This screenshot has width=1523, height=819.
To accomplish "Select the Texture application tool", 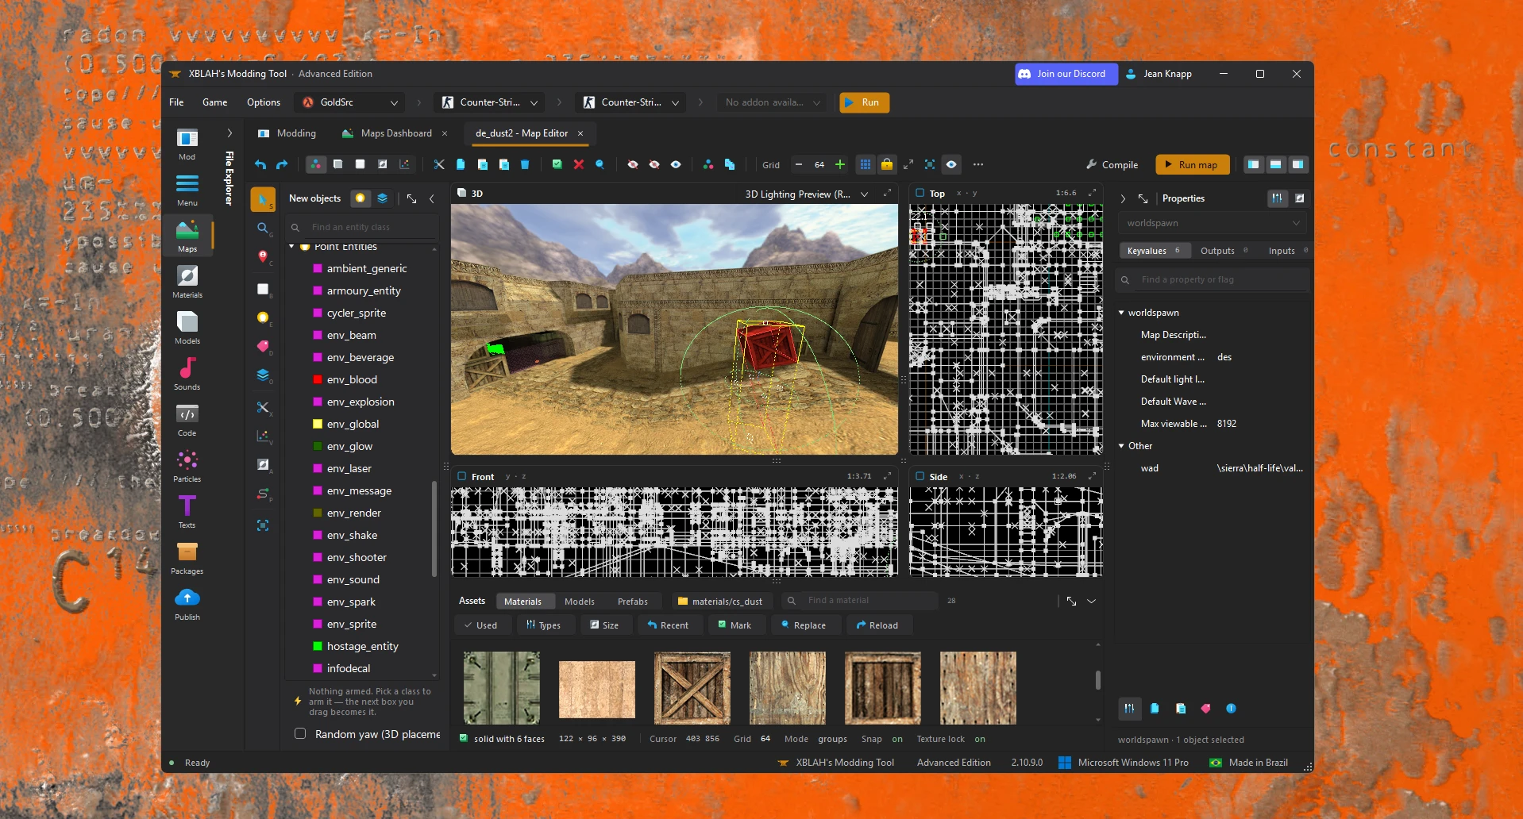I will pos(263,465).
